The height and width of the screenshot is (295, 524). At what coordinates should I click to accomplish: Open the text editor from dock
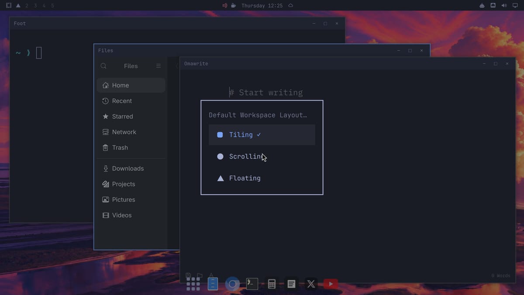tap(291, 284)
